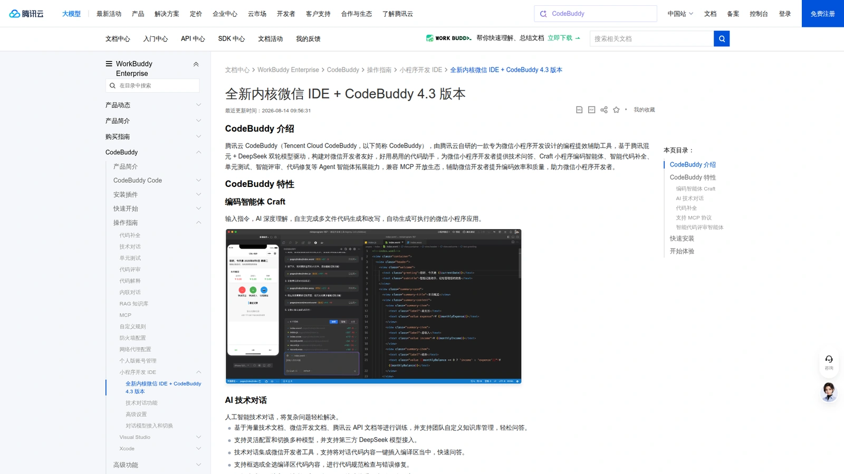Viewport: 844px width, 474px height.
Task: Switch to the 文档中心 tab
Action: click(118, 39)
